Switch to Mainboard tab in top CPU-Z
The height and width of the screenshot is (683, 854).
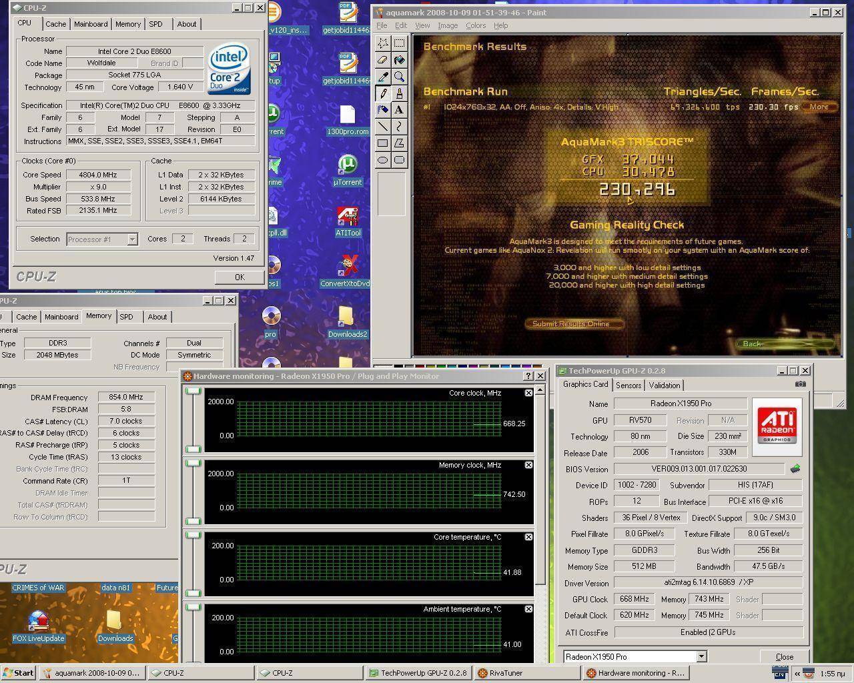[91, 24]
